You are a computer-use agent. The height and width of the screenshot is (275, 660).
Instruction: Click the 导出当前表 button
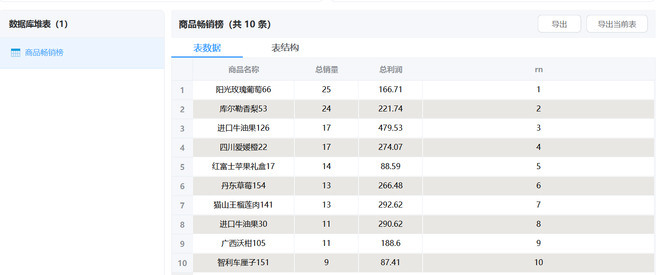[x=616, y=24]
